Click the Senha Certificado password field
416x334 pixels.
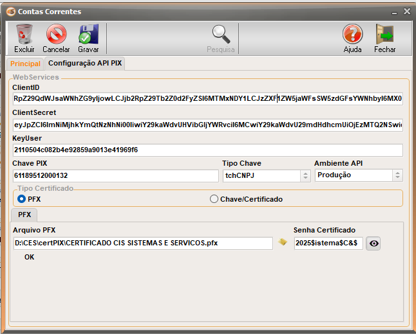(328, 243)
